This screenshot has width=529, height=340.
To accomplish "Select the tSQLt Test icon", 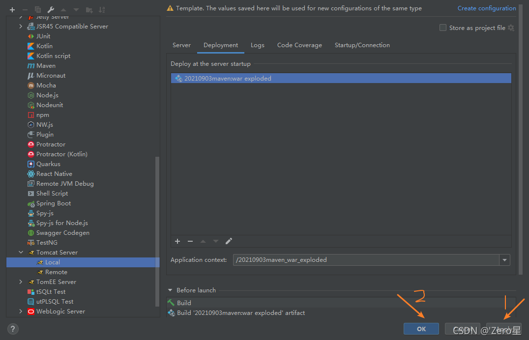I will tap(30, 292).
